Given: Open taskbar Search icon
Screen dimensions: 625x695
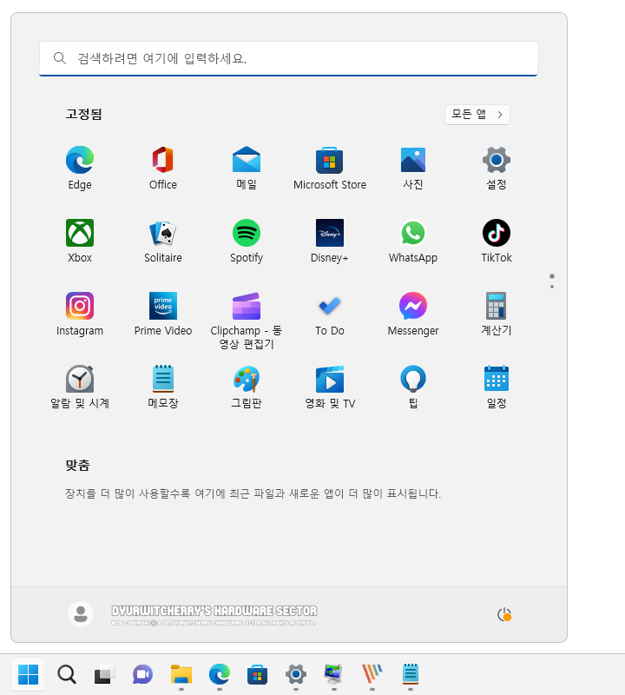Looking at the screenshot, I should pos(67,675).
